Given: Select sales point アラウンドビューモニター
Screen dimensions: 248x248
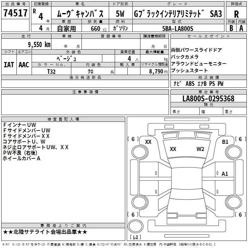Looking at the screenshot, I should click(199, 64).
